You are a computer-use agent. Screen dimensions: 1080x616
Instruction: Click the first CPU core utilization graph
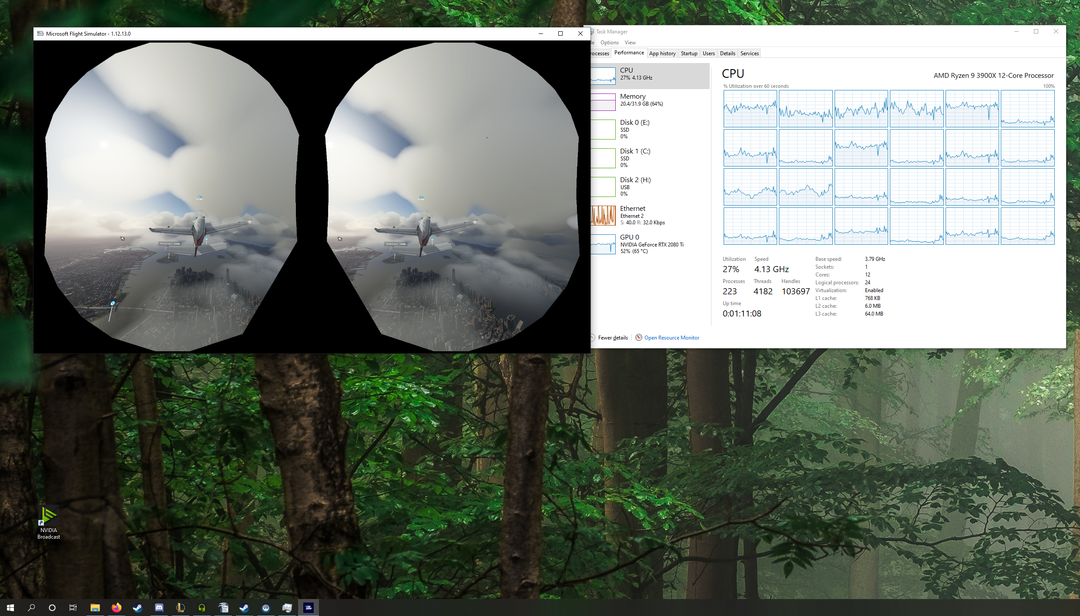(x=750, y=109)
